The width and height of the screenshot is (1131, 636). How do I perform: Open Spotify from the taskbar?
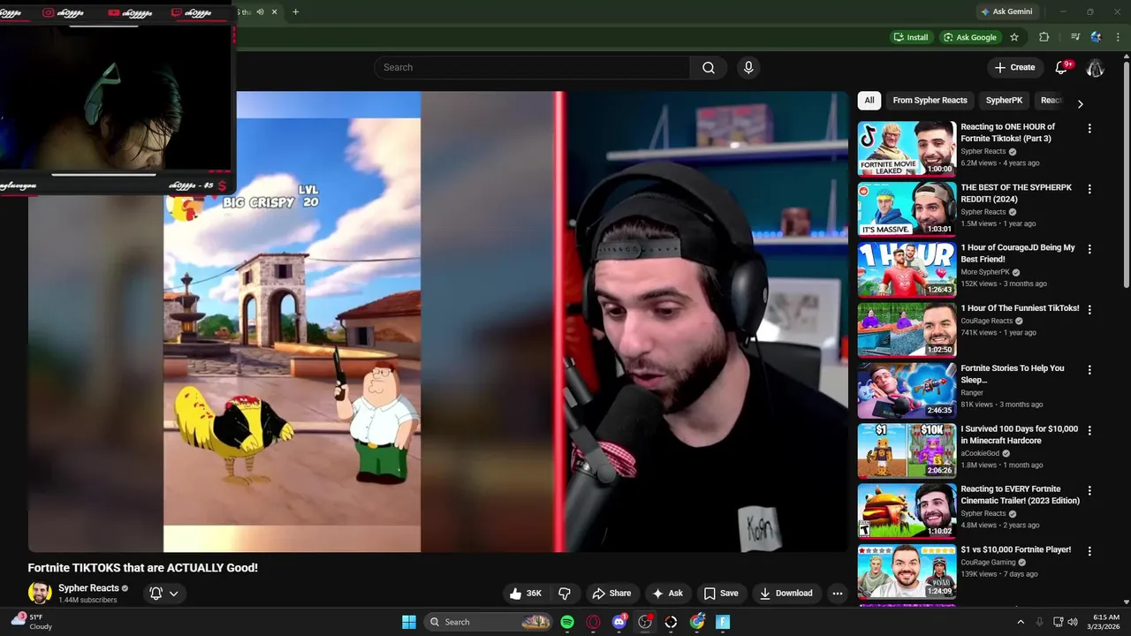pyautogui.click(x=567, y=622)
